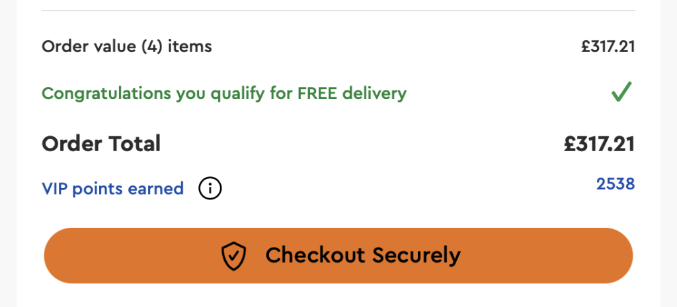This screenshot has height=307, width=677.
Task: Select the 2538 VIP points value
Action: pyautogui.click(x=615, y=184)
